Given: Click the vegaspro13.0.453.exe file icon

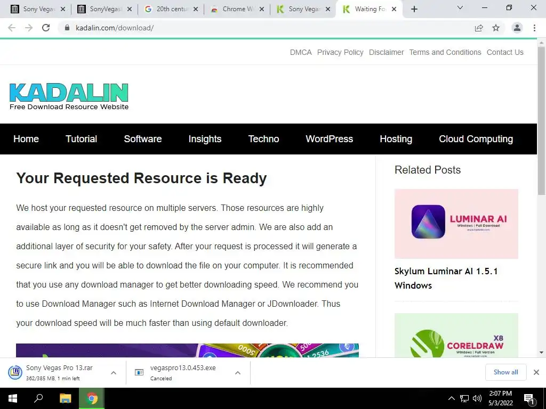Looking at the screenshot, I should coord(139,372).
